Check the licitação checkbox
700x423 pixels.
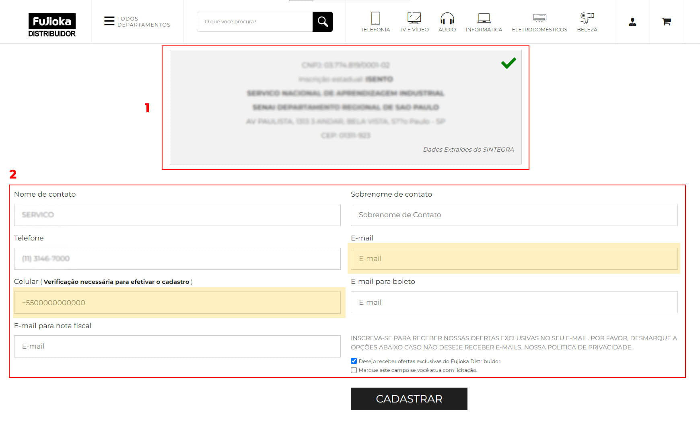[x=354, y=370]
